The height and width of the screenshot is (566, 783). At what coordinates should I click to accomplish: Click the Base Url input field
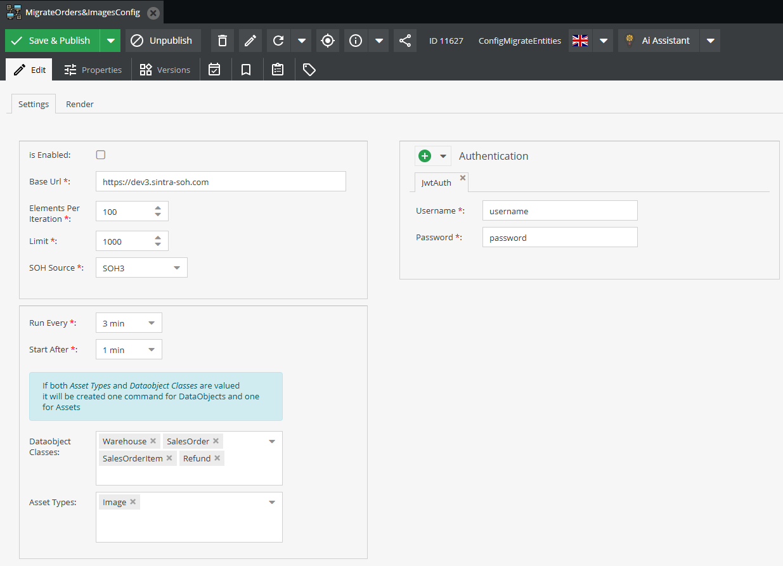[221, 181]
